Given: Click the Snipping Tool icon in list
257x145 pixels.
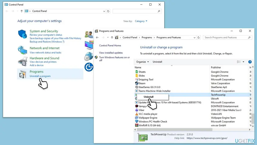Looking at the screenshot, I should pyautogui.click(x=137, y=79).
